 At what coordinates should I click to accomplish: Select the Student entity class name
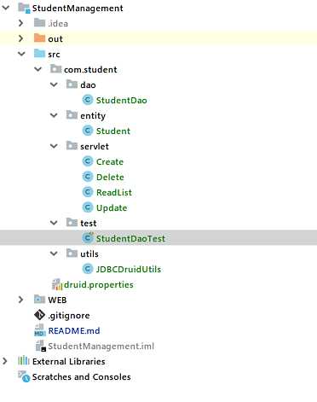pyautogui.click(x=113, y=131)
